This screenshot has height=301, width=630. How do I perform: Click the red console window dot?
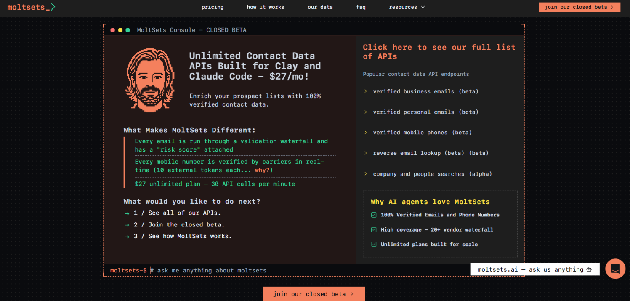pos(112,30)
